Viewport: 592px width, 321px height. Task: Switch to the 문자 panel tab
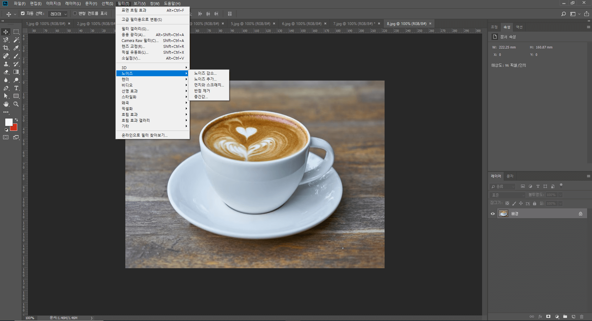[x=510, y=176]
